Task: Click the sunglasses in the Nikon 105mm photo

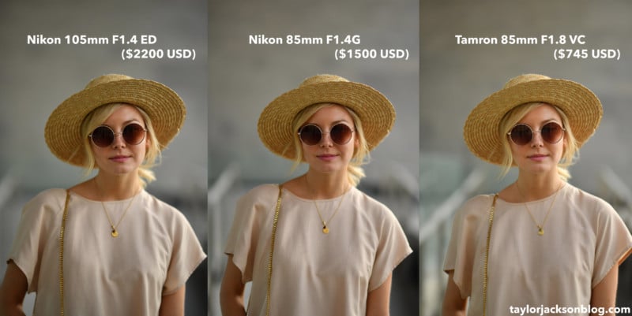Action: click(118, 134)
